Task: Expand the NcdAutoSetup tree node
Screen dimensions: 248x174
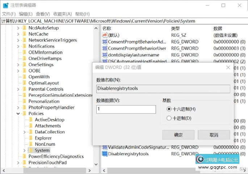Action: coord(18,28)
